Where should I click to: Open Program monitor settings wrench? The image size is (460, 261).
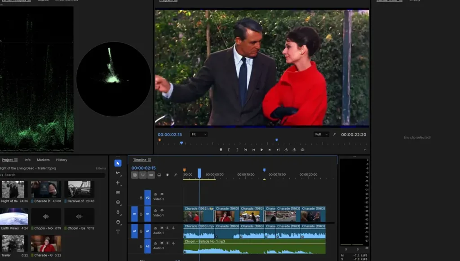click(334, 135)
